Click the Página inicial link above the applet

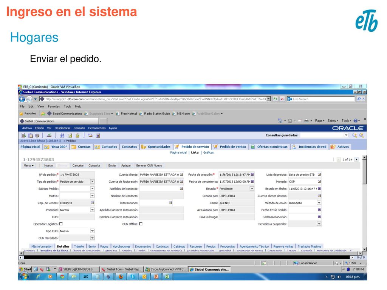click(x=178, y=153)
